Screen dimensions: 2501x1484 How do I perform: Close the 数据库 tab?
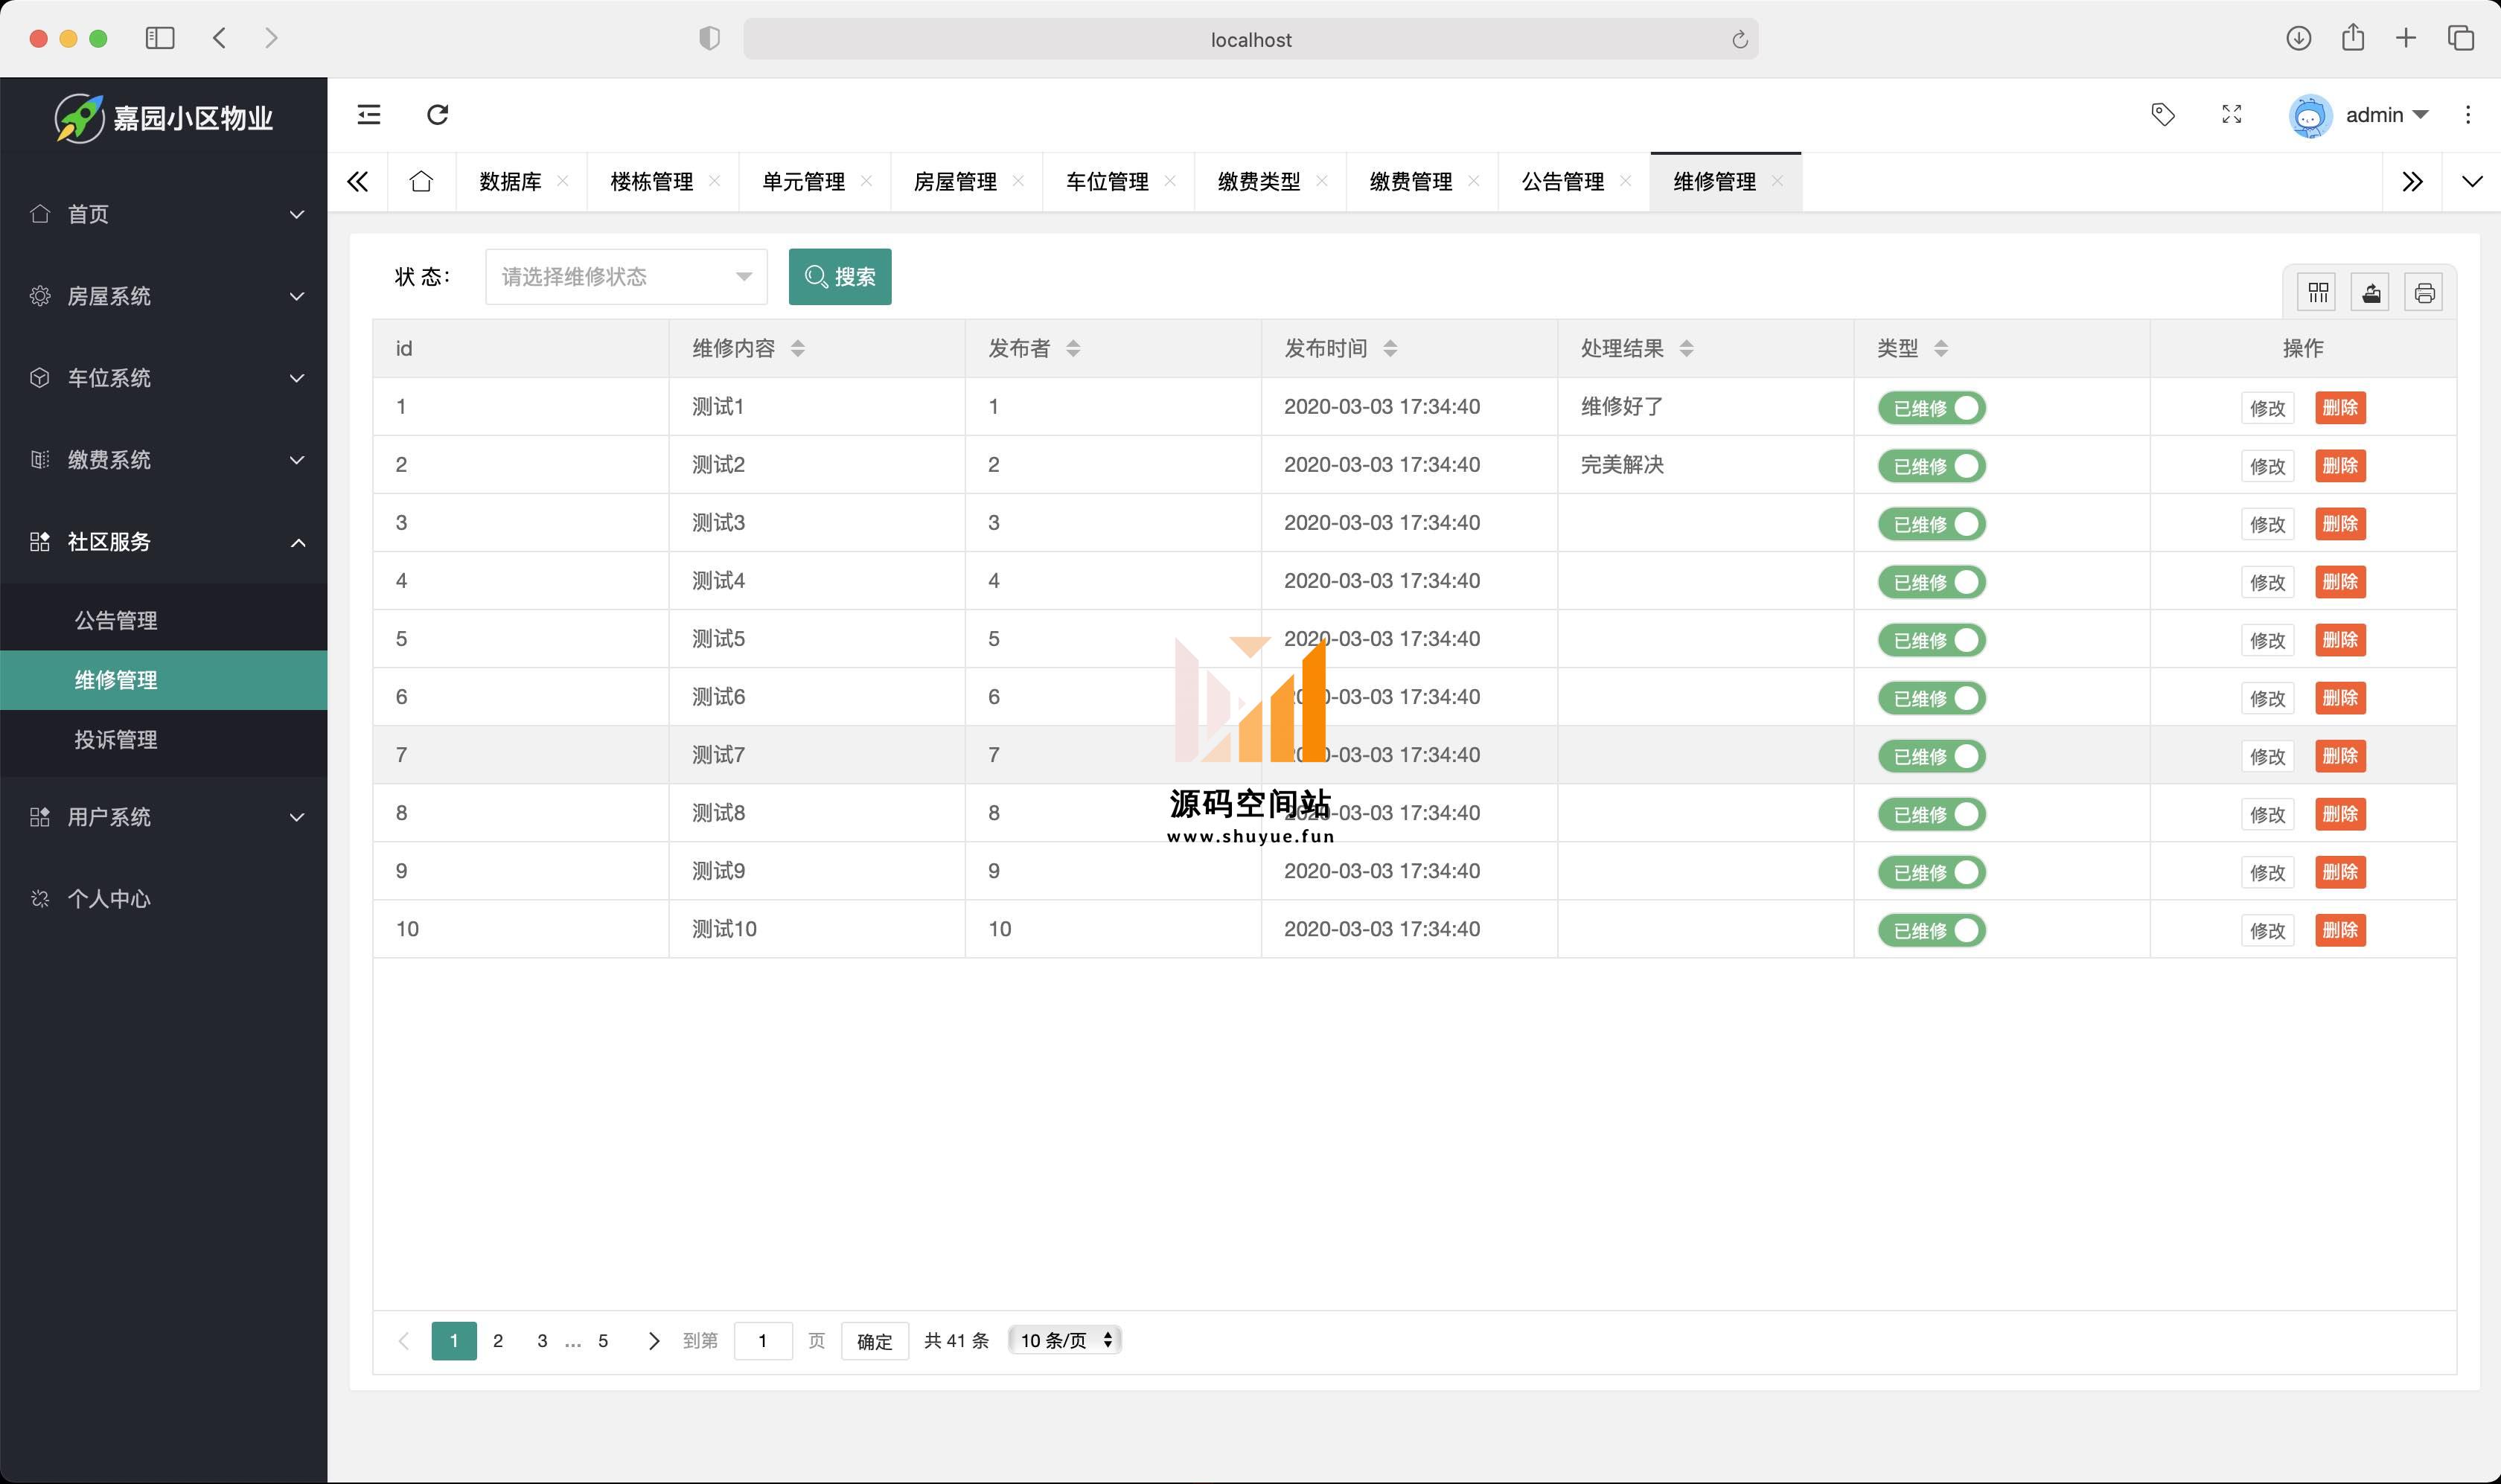(x=563, y=181)
